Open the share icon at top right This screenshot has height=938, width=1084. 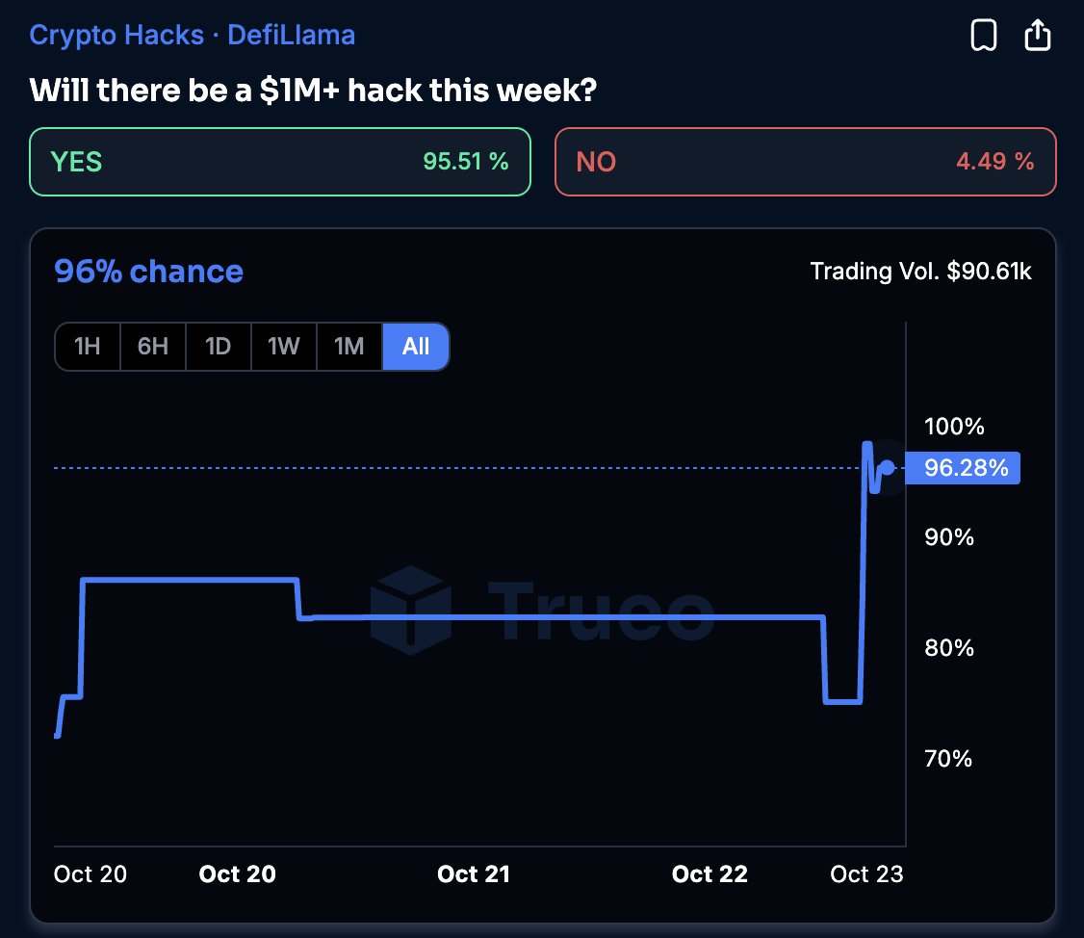click(x=1037, y=35)
